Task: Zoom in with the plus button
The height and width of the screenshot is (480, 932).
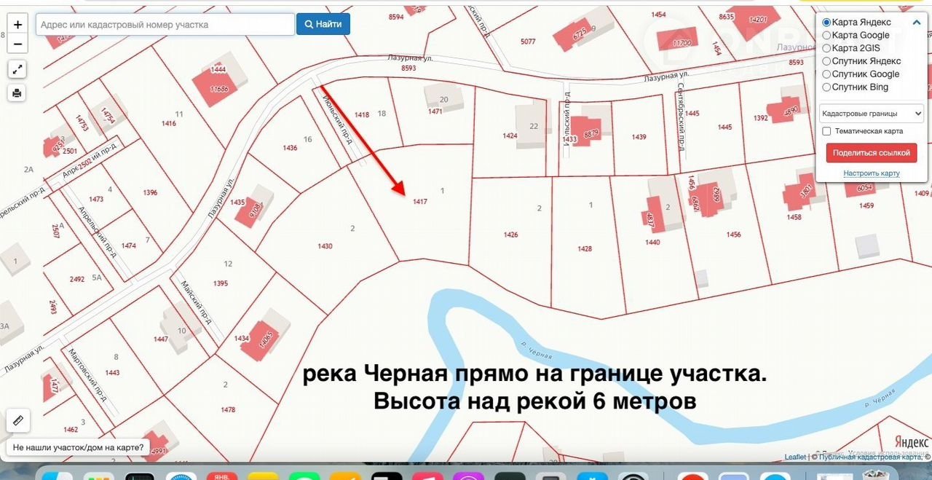Action: coord(17,25)
